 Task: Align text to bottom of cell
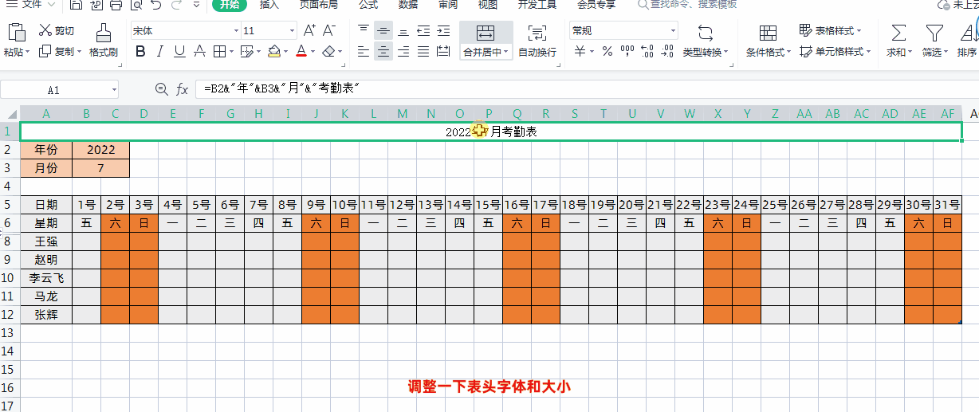(403, 31)
